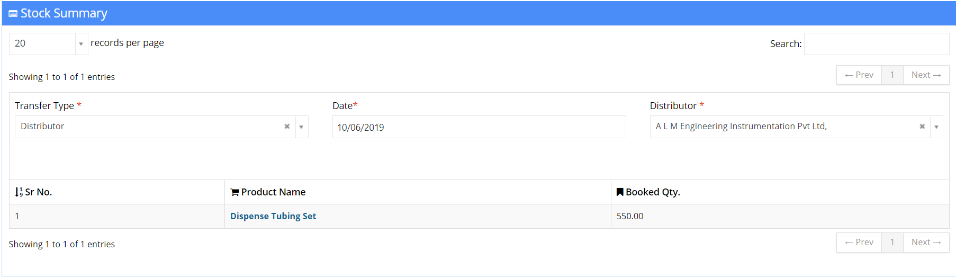Click the Sr No. sort icon

(x=19, y=192)
